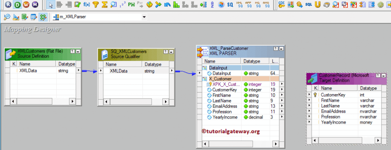Click Name column header in Source Qualifier
391x150 pixels.
coord(123,65)
